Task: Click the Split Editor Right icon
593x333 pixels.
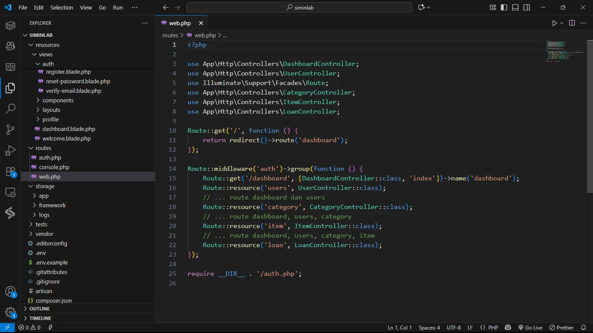Action: (x=572, y=23)
